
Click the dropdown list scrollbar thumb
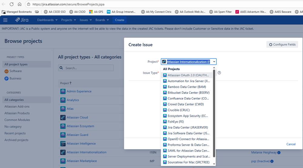(x=214, y=113)
